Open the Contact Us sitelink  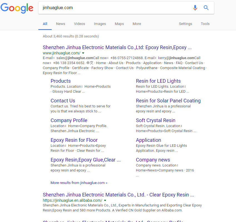tap(63, 101)
